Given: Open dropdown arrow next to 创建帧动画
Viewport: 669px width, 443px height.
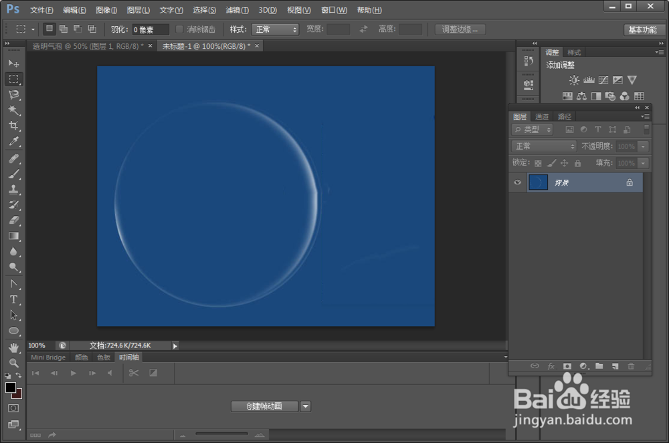Looking at the screenshot, I should 306,406.
